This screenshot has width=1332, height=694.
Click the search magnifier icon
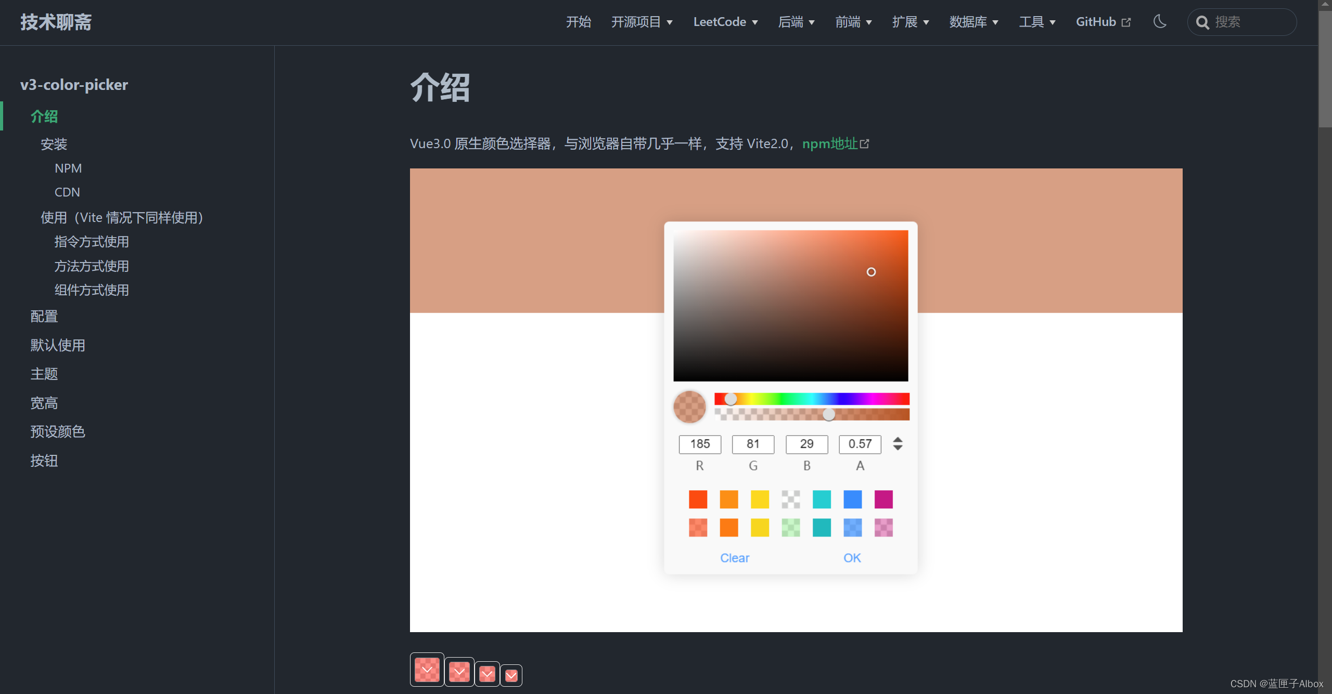[x=1202, y=22]
